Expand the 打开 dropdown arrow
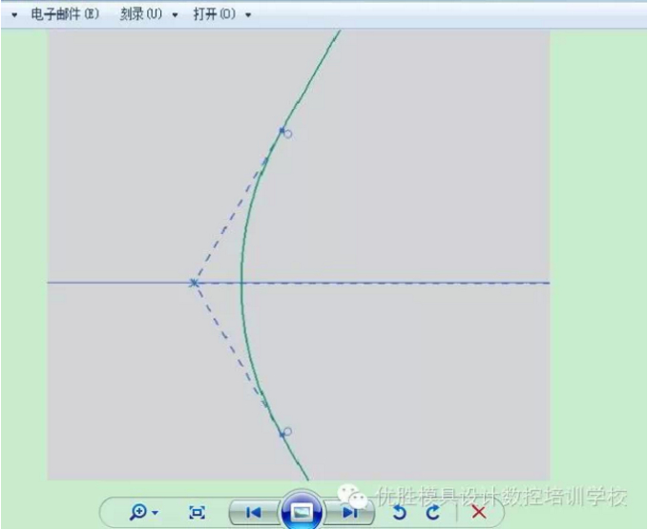 pos(248,15)
